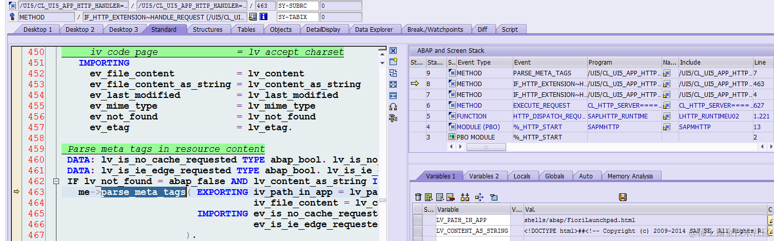
Task: Open the Break./Watchpoints tab
Action: (435, 29)
